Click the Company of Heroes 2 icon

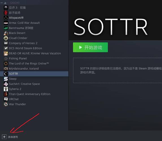(x=6, y=43)
